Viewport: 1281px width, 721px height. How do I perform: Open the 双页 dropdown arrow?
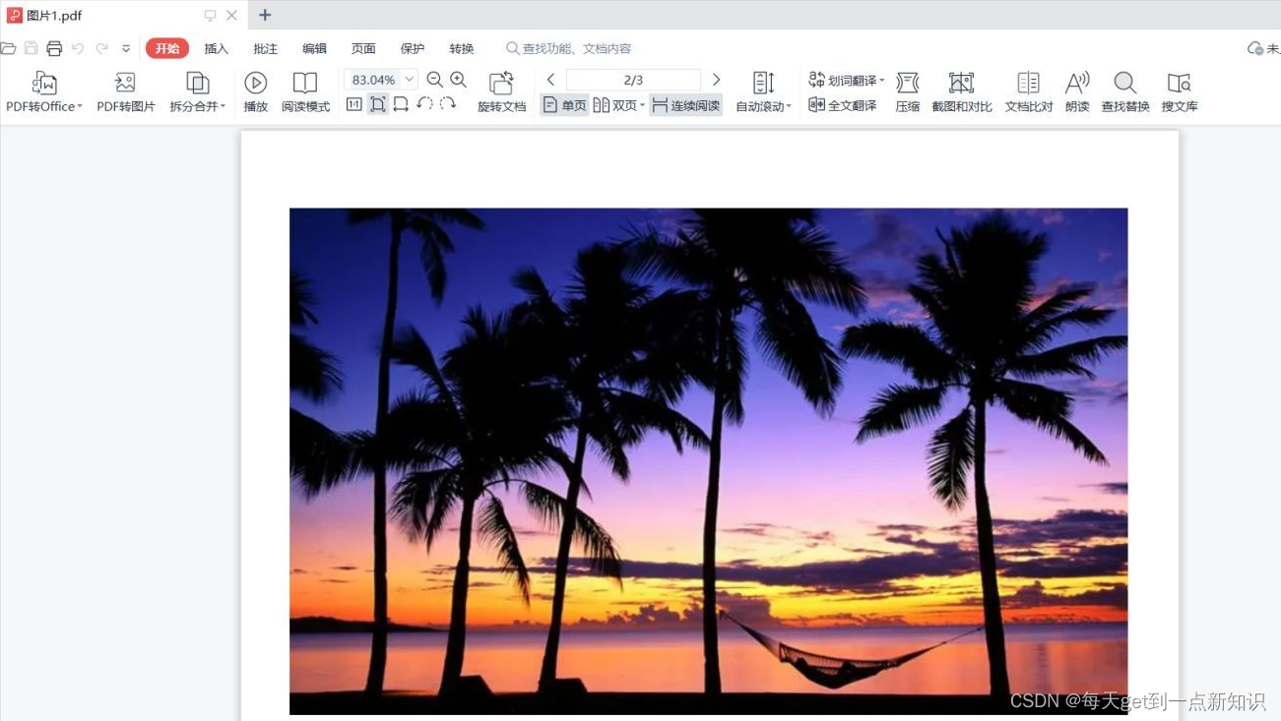642,105
